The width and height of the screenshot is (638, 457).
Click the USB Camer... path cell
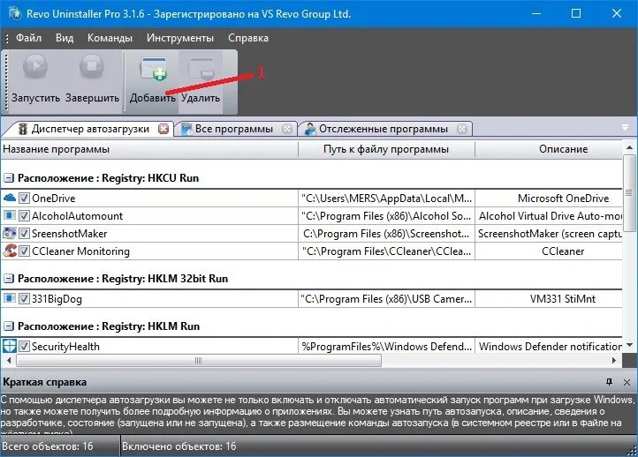pyautogui.click(x=386, y=299)
